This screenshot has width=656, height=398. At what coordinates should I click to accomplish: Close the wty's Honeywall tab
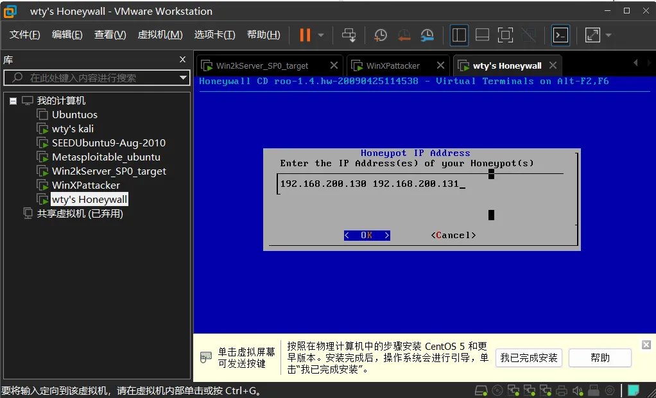pos(553,65)
